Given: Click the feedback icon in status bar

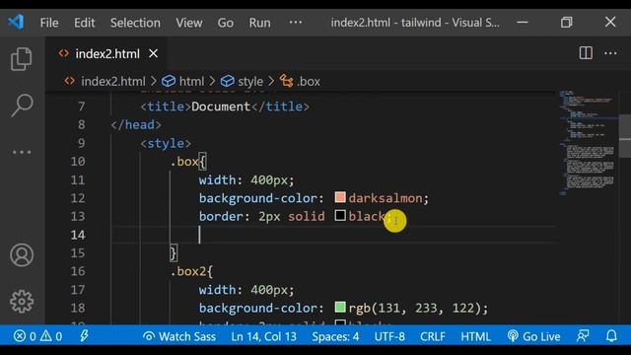Looking at the screenshot, I should [583, 336].
